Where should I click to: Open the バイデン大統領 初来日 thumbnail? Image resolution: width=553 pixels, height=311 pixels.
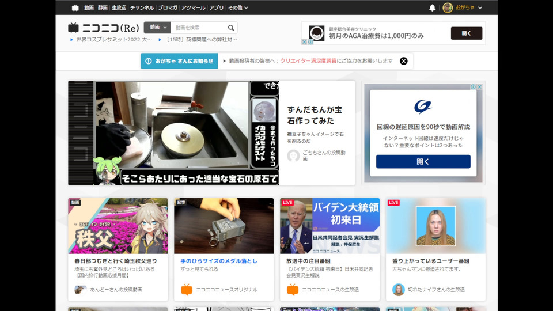pos(329,226)
